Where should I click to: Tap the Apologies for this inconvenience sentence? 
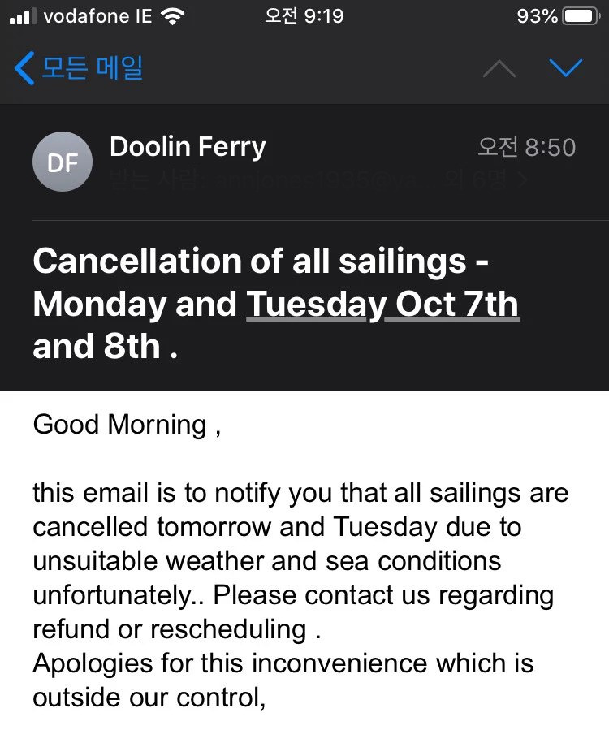point(283,663)
